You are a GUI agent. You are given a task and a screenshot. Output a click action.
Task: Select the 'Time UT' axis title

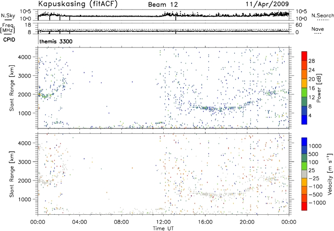pos(163,228)
